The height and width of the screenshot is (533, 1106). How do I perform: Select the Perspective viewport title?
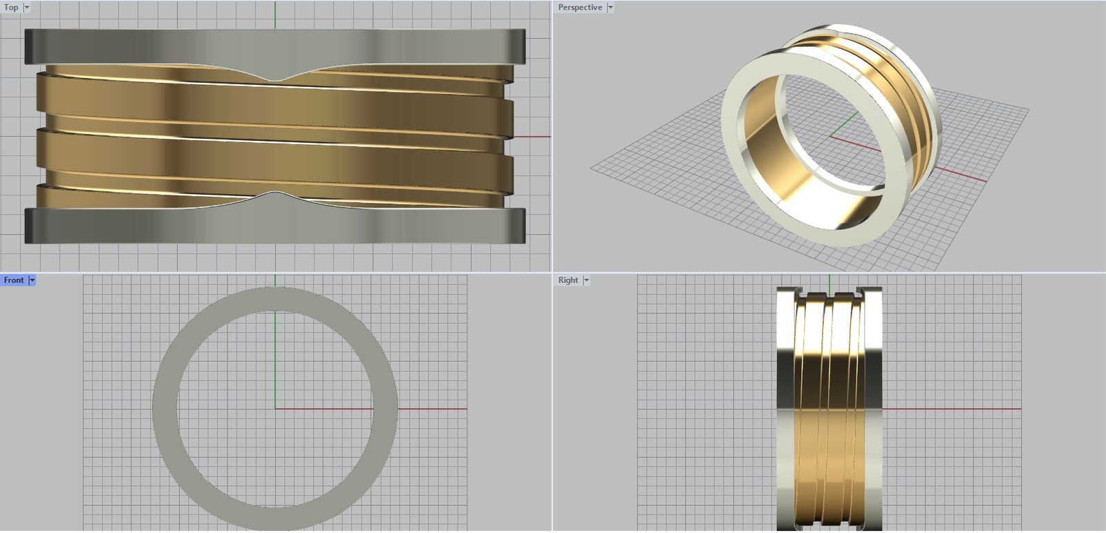[580, 8]
